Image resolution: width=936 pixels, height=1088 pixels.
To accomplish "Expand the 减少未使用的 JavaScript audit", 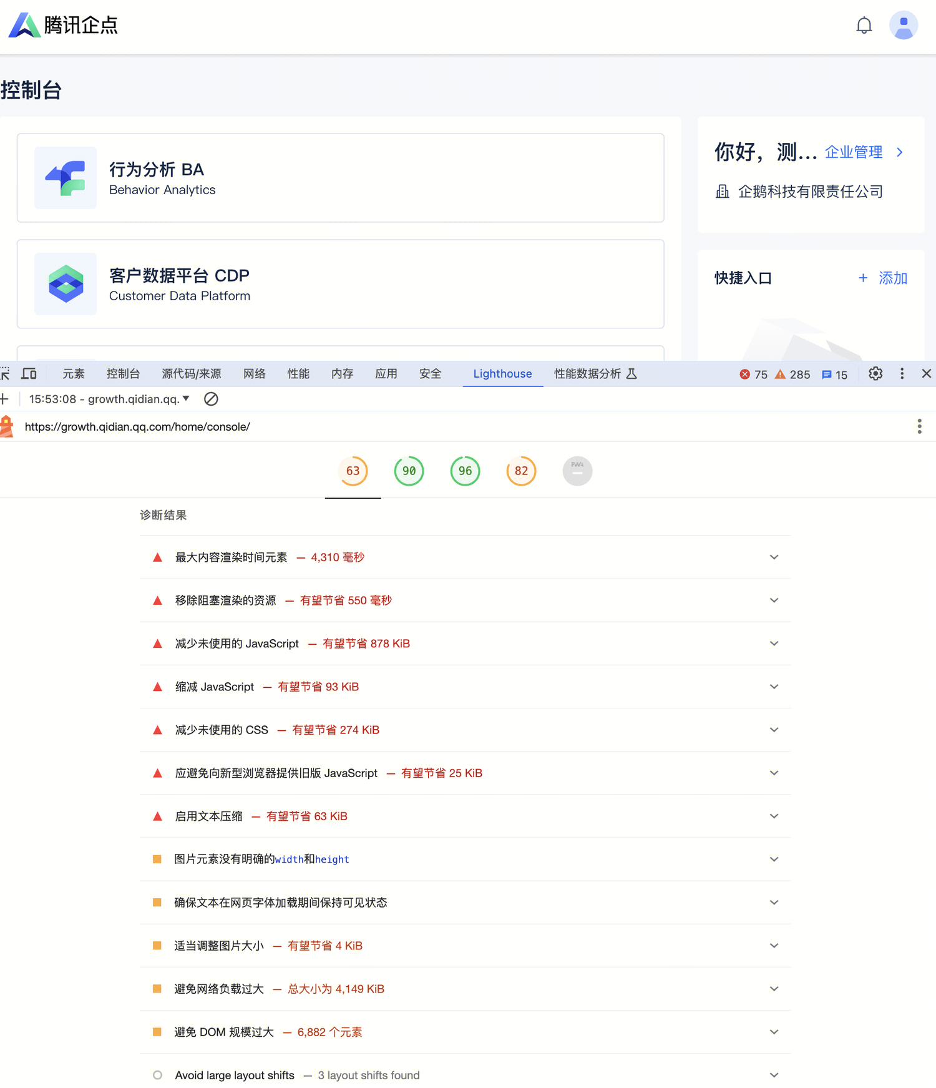I will pyautogui.click(x=466, y=643).
